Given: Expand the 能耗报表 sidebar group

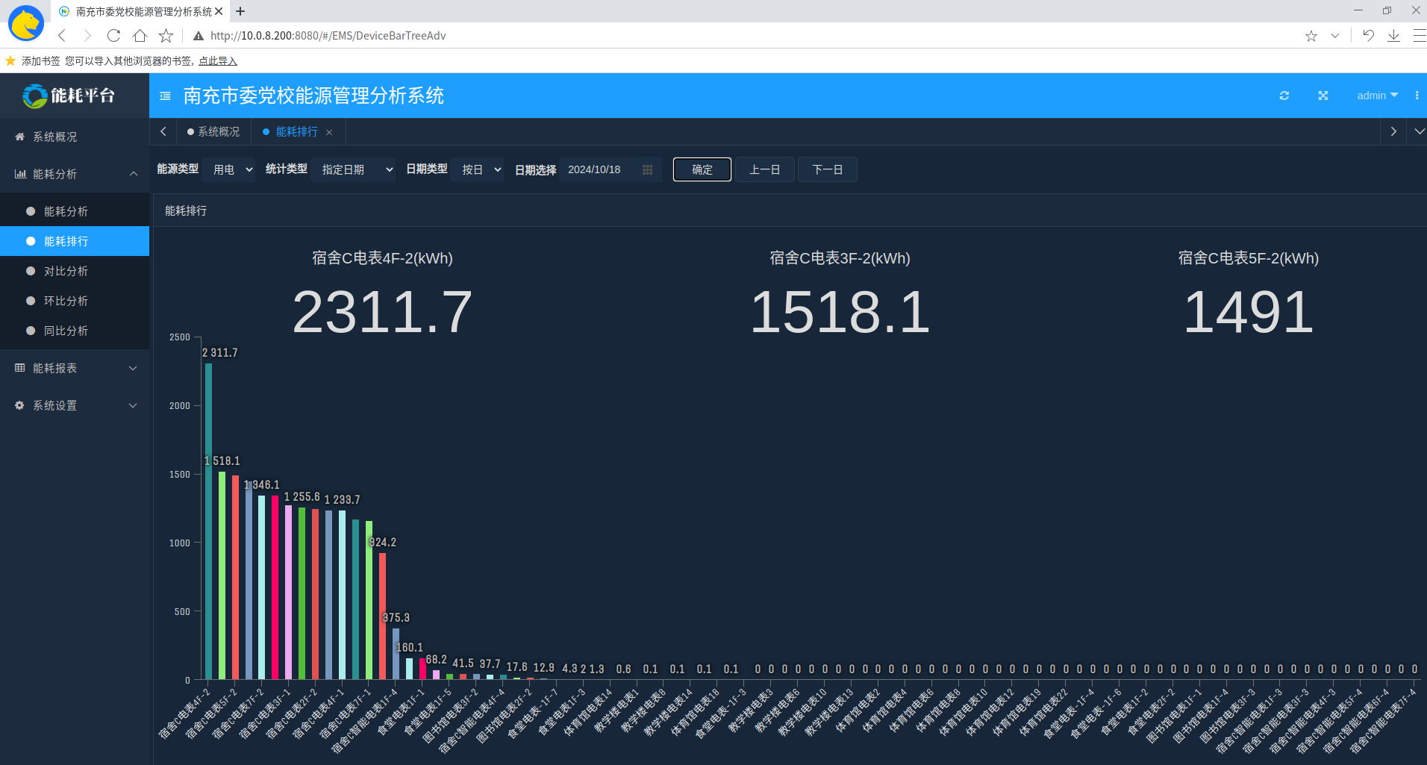Looking at the screenshot, I should (75, 368).
